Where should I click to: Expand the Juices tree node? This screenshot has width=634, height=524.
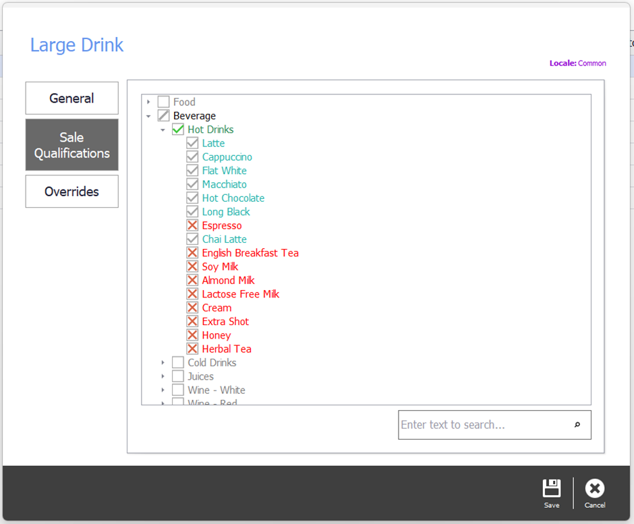[163, 376]
